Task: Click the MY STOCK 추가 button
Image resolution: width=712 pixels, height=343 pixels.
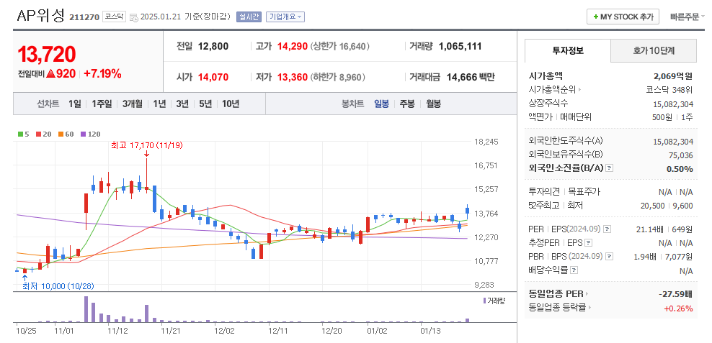Action: point(623,17)
